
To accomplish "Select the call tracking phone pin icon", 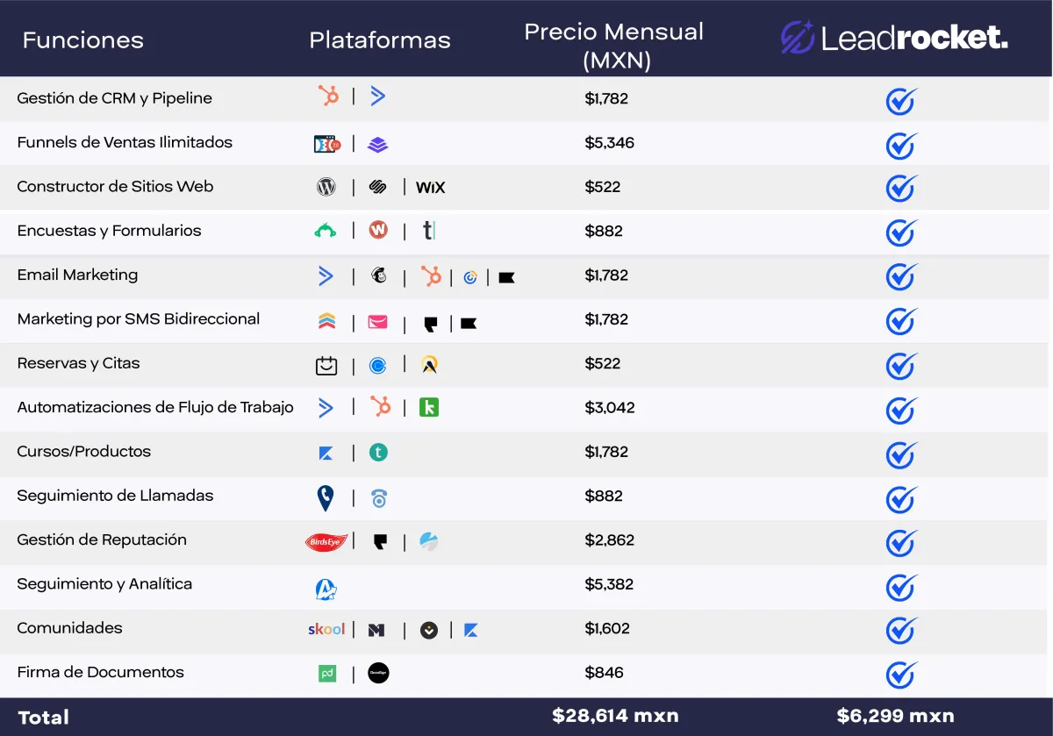I will pyautogui.click(x=326, y=497).
